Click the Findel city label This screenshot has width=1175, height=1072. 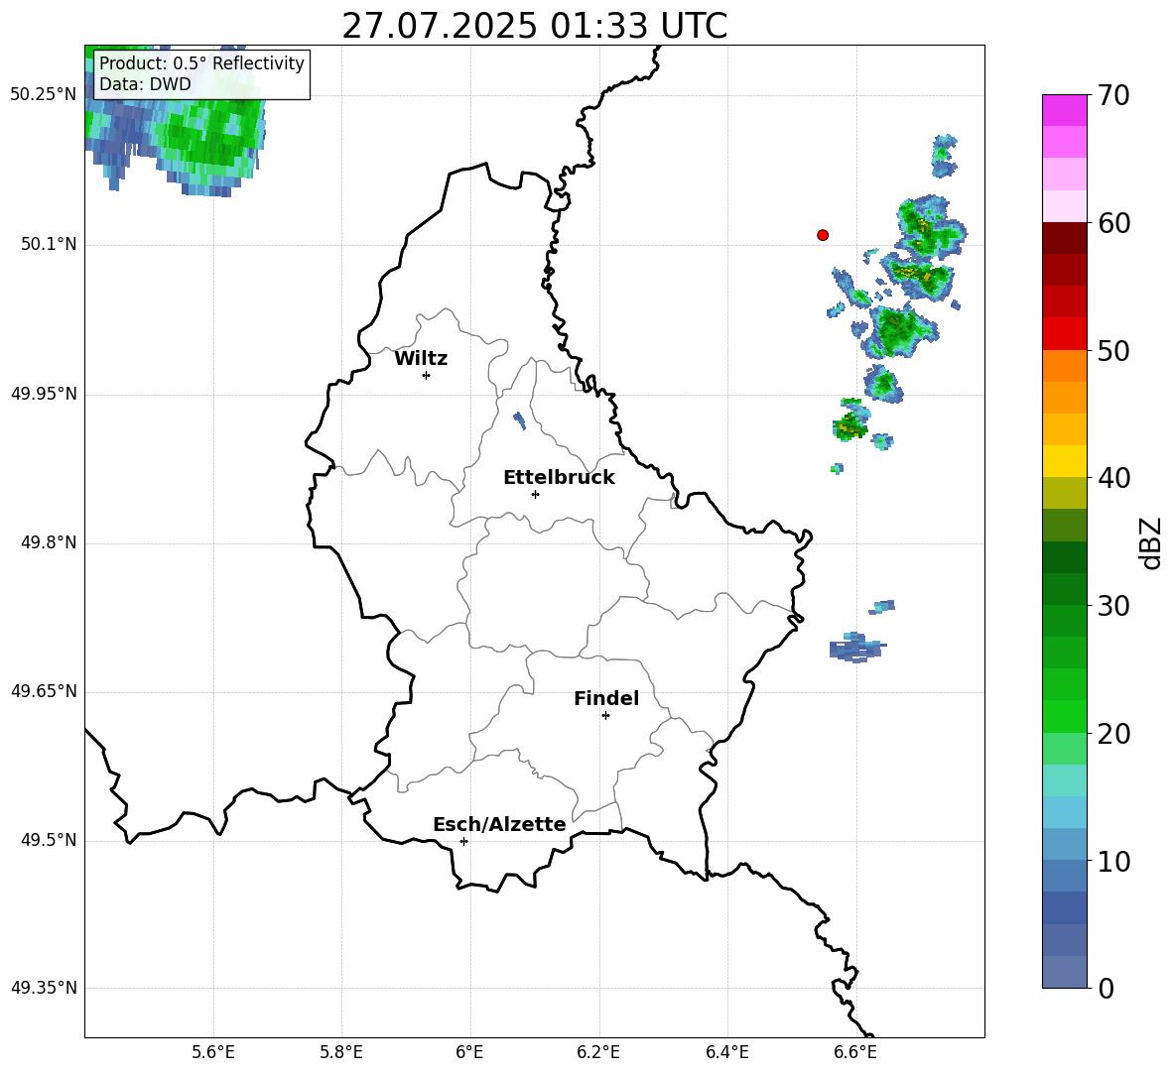[606, 698]
